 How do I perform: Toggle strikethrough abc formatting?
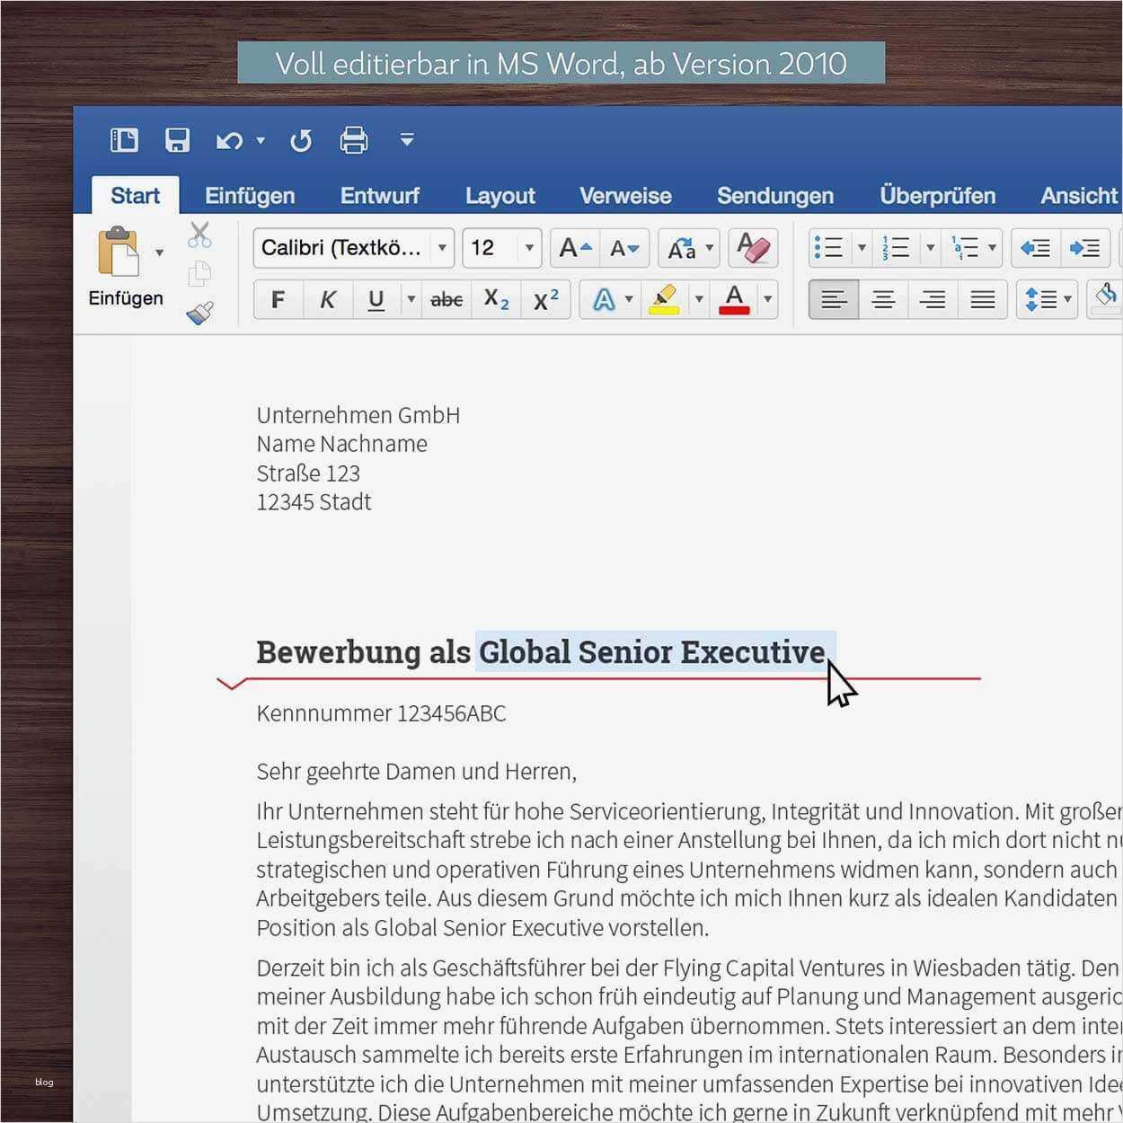[x=447, y=299]
